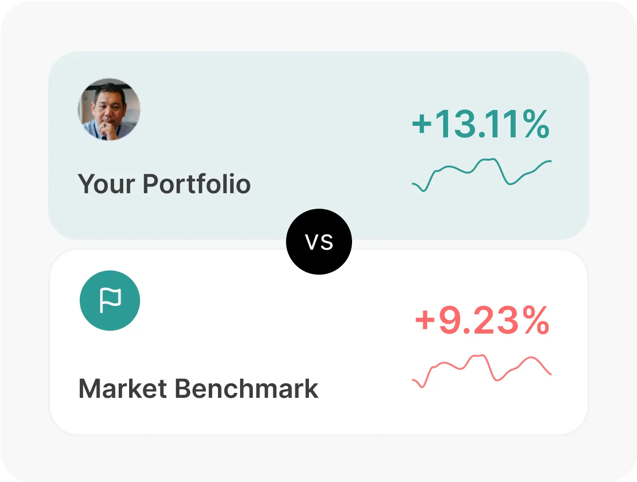
Task: Select the "Your Portfolio" title
Action: click(164, 184)
